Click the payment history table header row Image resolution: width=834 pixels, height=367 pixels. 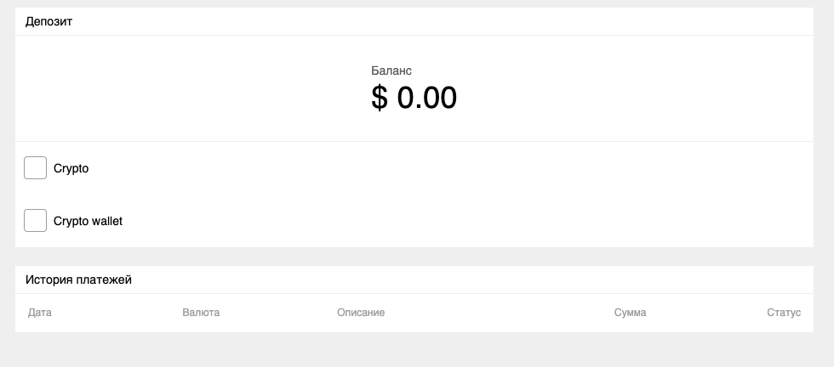[x=494, y=313]
